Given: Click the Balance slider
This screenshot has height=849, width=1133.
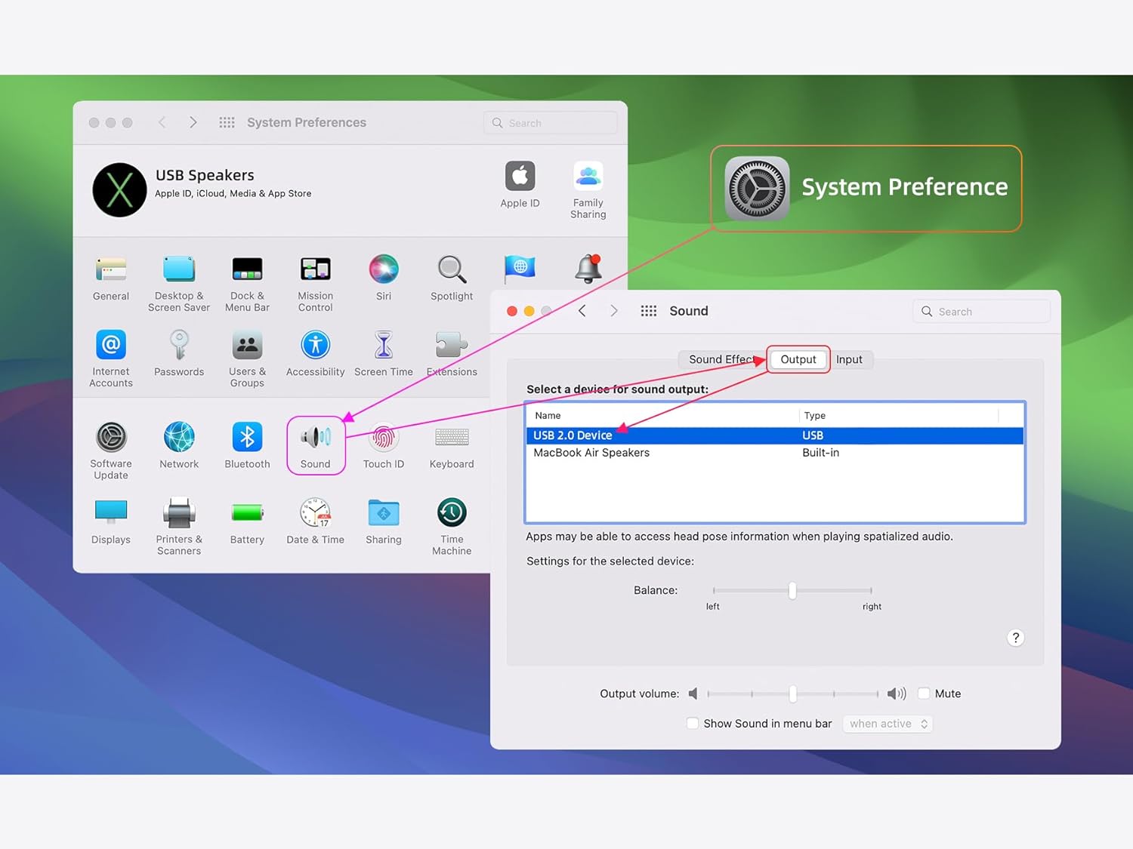Looking at the screenshot, I should click(x=792, y=590).
